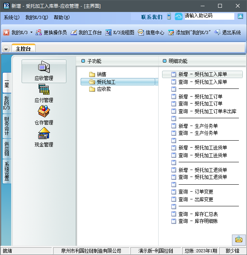Open 信息中心 from the toolbar
Image resolution: width=247 pixels, height=255 pixels.
151,33
